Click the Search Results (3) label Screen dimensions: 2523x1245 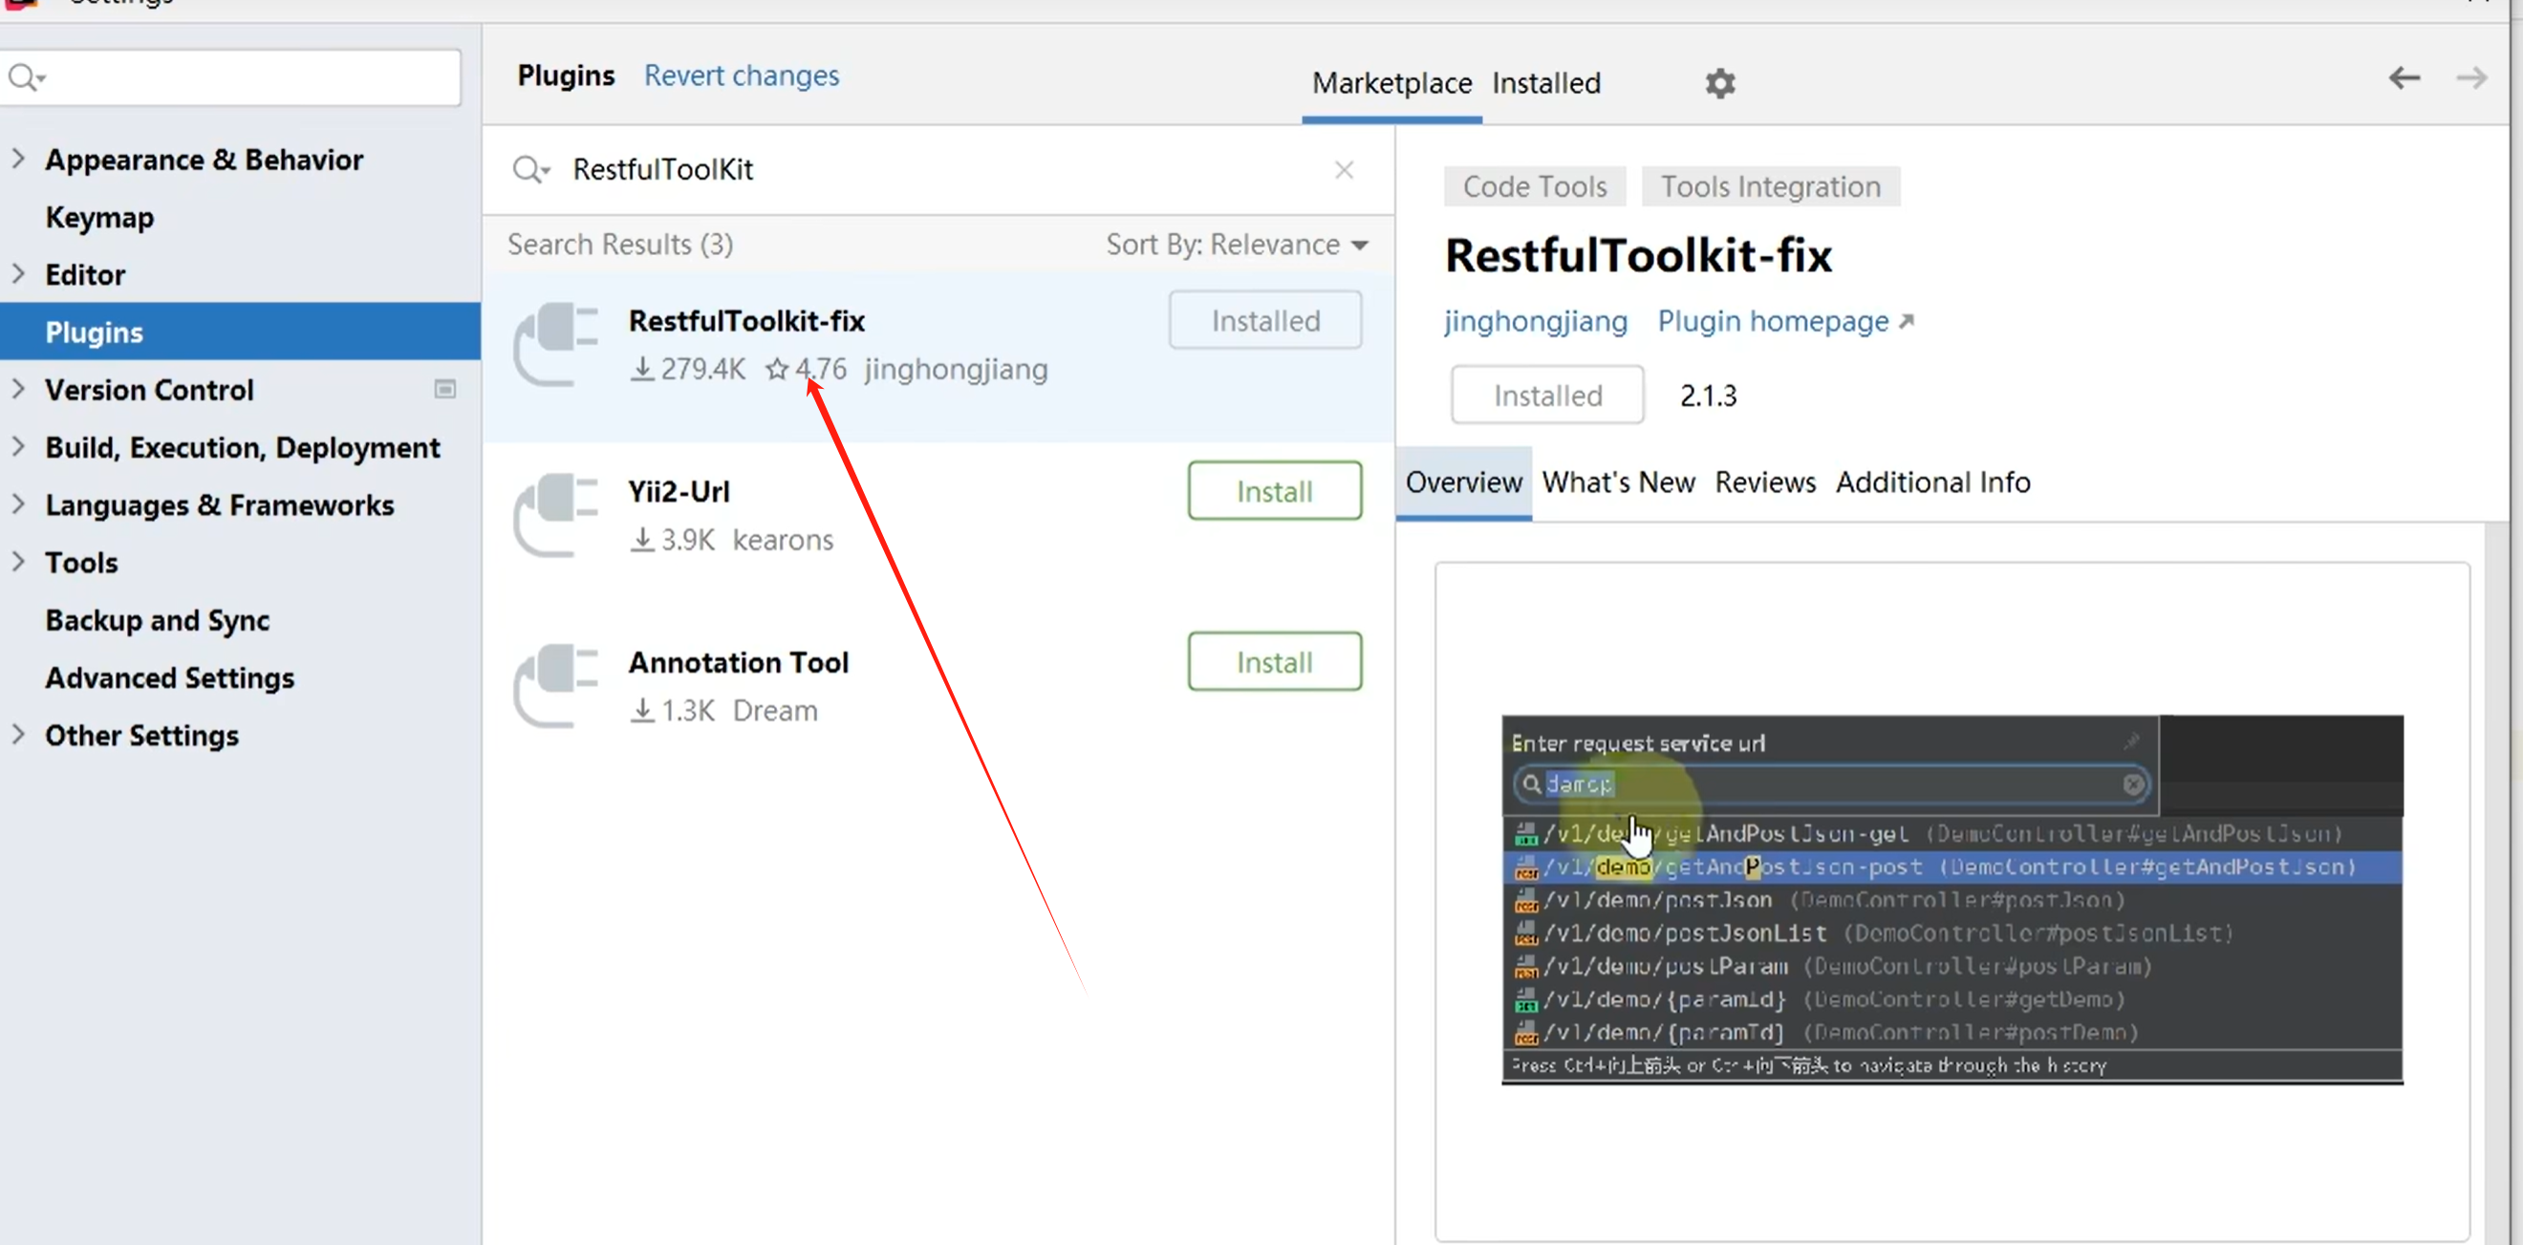[x=620, y=244]
